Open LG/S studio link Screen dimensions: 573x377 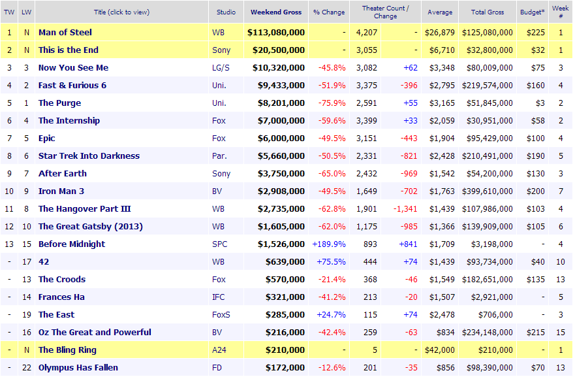221,68
